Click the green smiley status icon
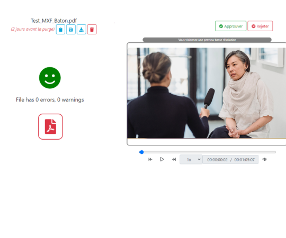Image resolution: width=286 pixels, height=238 pixels. pos(50,78)
